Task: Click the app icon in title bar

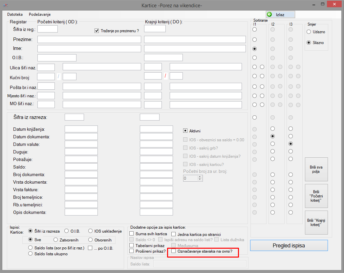Action: pyautogui.click(x=6, y=5)
